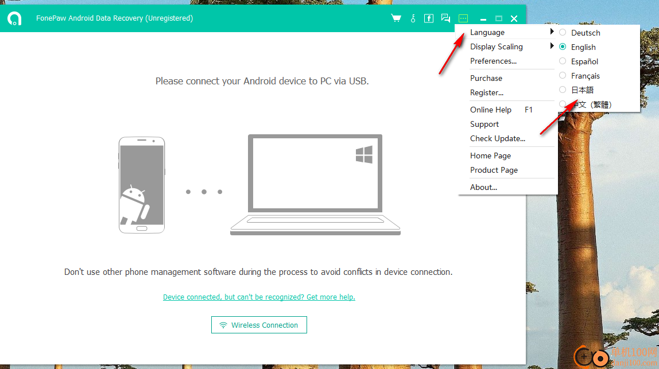Open the feedback chat bubbles icon
Image resolution: width=659 pixels, height=369 pixels.
pyautogui.click(x=445, y=18)
